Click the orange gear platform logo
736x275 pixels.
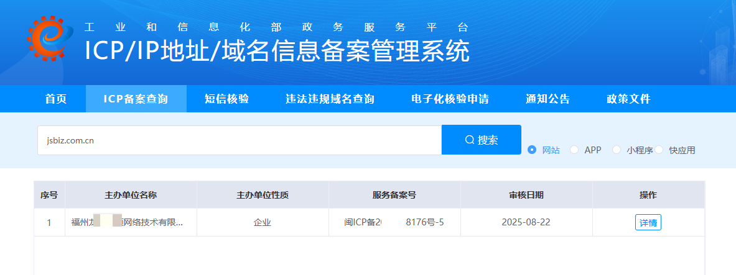50,38
